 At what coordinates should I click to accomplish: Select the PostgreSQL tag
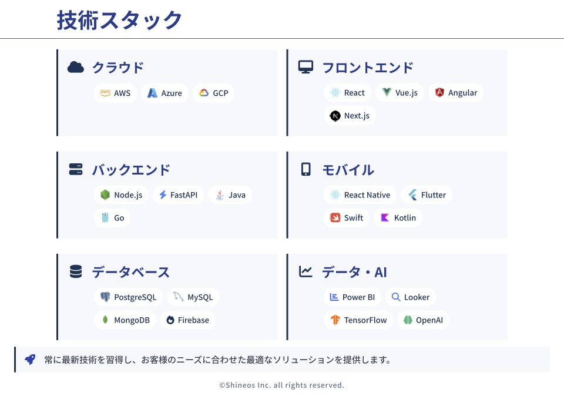128,297
